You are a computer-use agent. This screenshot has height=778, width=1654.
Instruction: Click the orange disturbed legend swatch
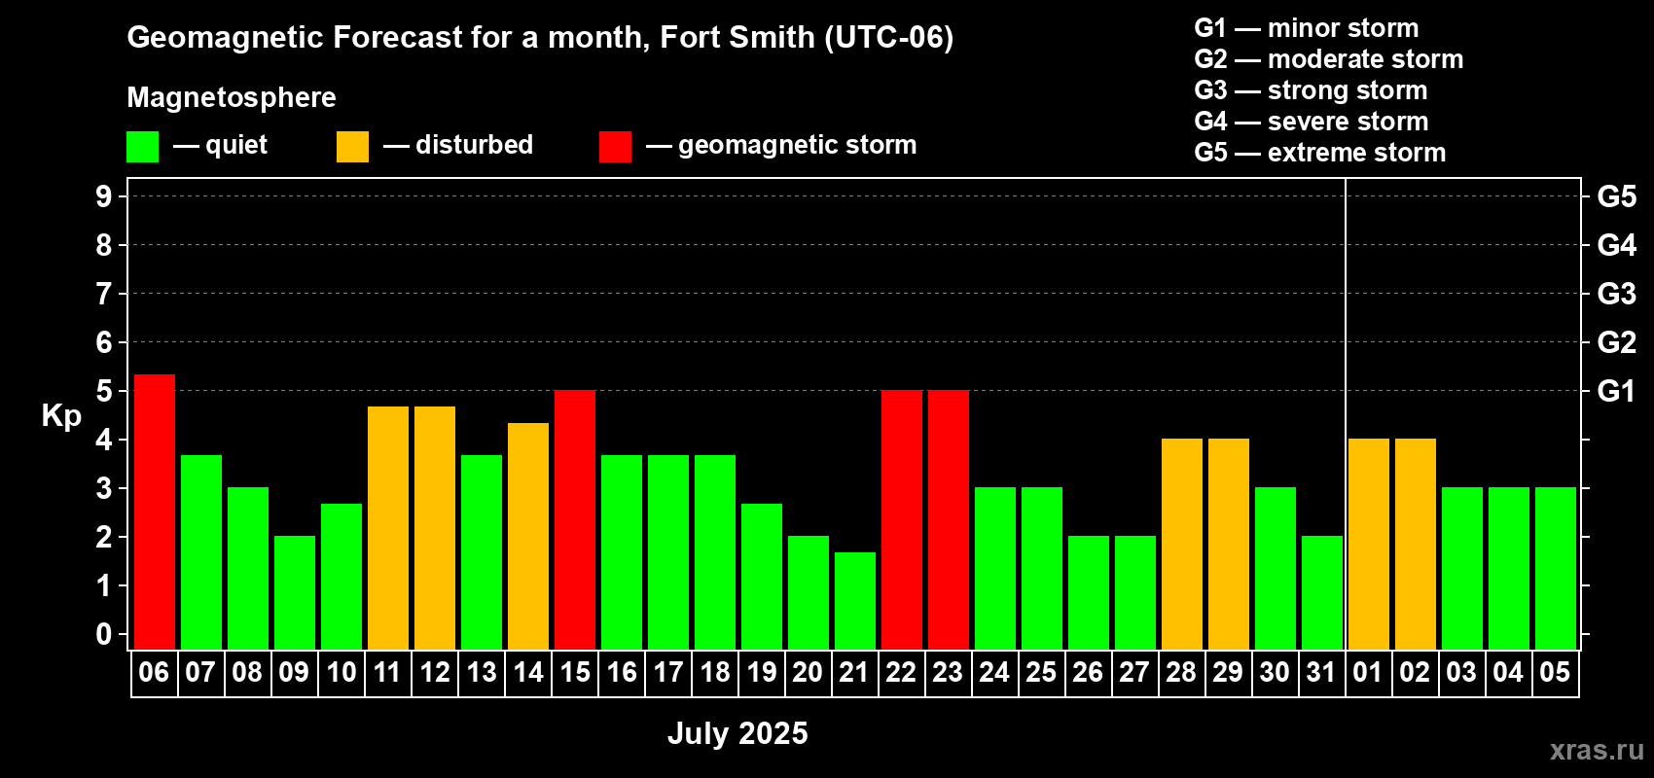pyautogui.click(x=352, y=147)
